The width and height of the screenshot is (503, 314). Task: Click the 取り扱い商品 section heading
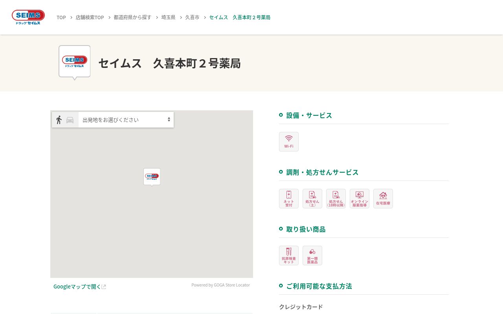pos(306,229)
